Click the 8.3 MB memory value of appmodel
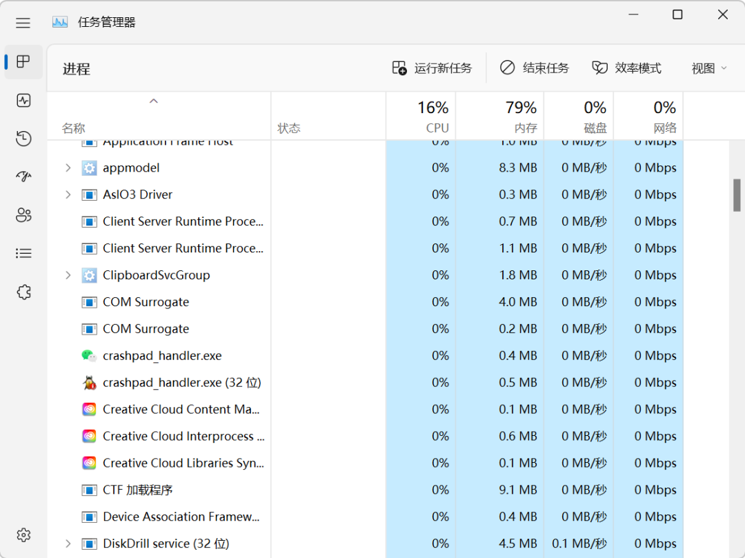Viewport: 745px width, 558px height. point(518,168)
